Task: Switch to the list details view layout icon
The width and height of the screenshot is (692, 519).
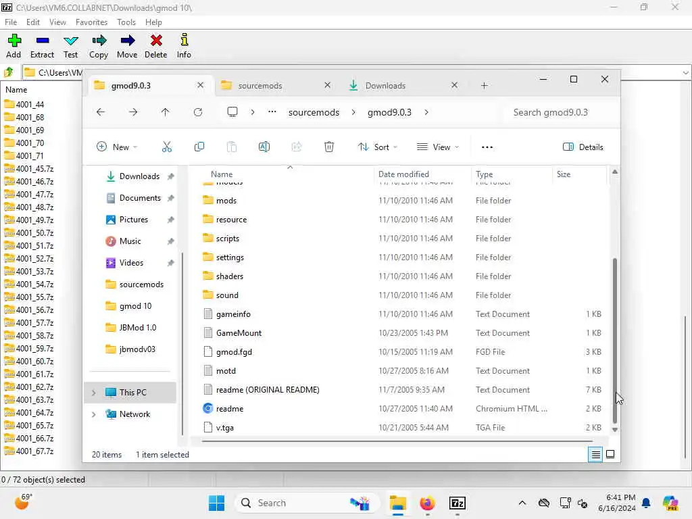Action: click(x=595, y=454)
